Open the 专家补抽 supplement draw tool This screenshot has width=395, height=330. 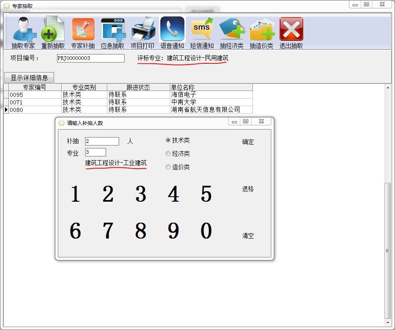pos(83,32)
